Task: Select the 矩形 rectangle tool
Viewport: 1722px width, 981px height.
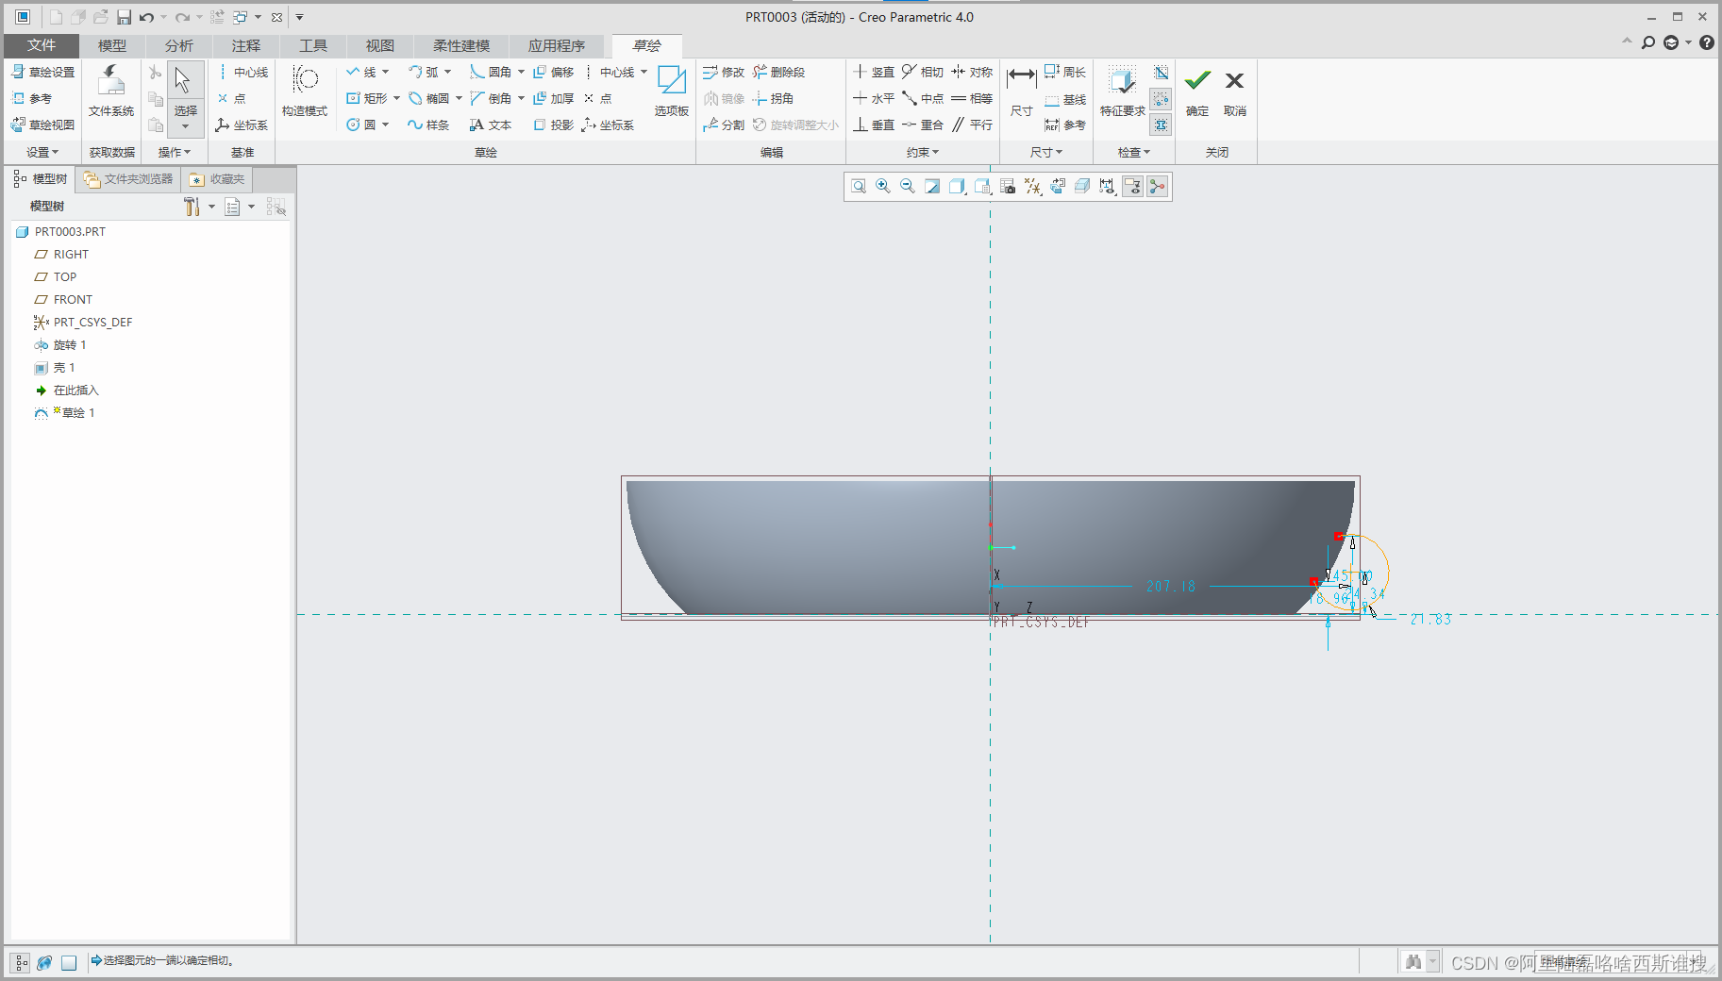Action: (367, 98)
